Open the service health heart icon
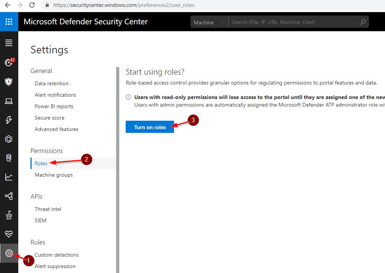 (x=9, y=234)
